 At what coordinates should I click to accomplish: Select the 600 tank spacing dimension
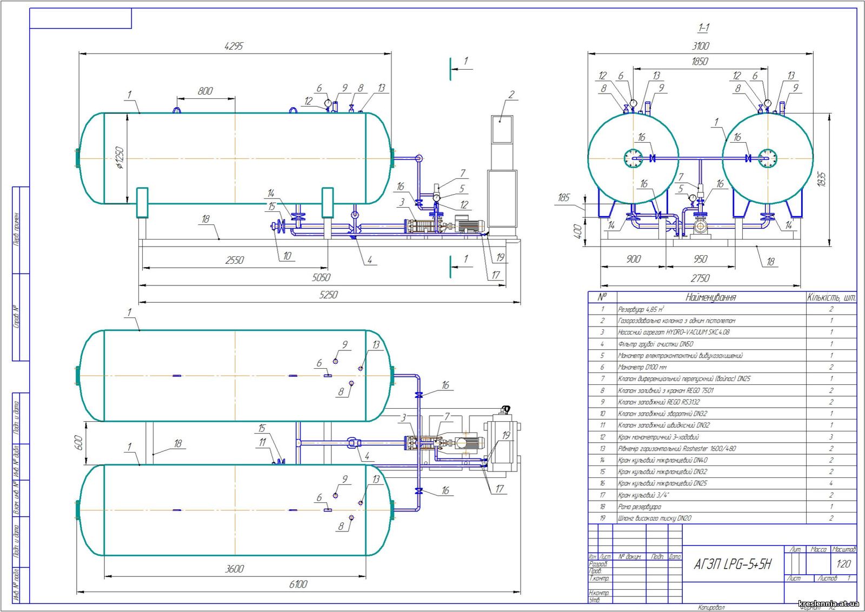coord(78,443)
